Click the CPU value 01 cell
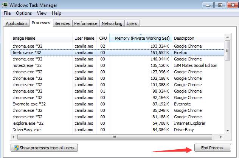This screenshot has height=158, width=239. pos(103,91)
